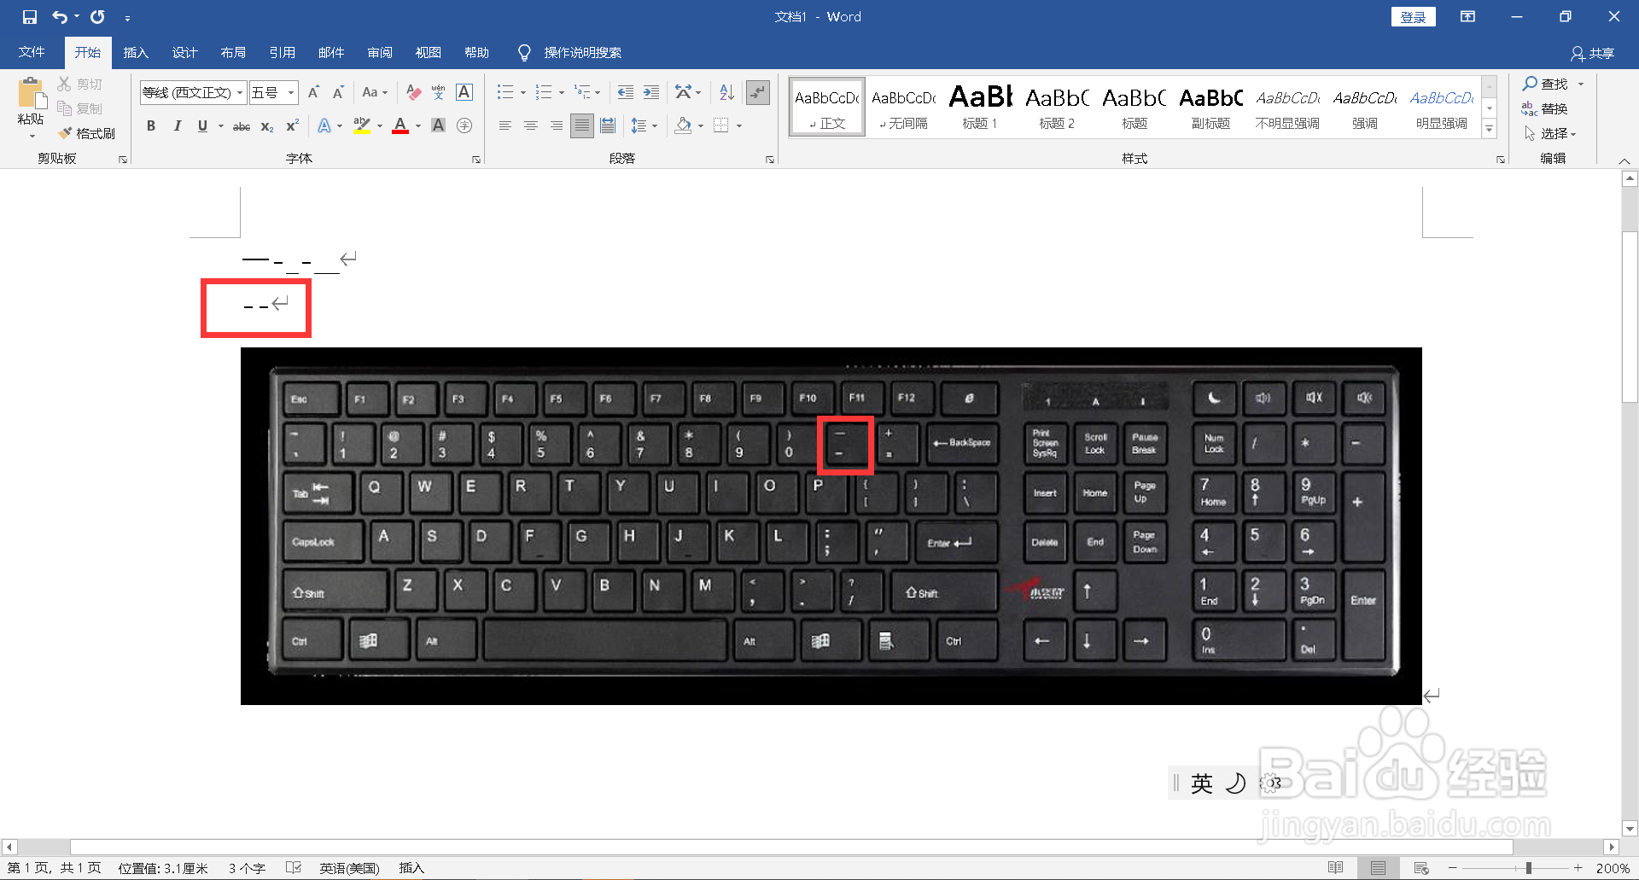
Task: Switch to the Review tab
Action: (379, 52)
